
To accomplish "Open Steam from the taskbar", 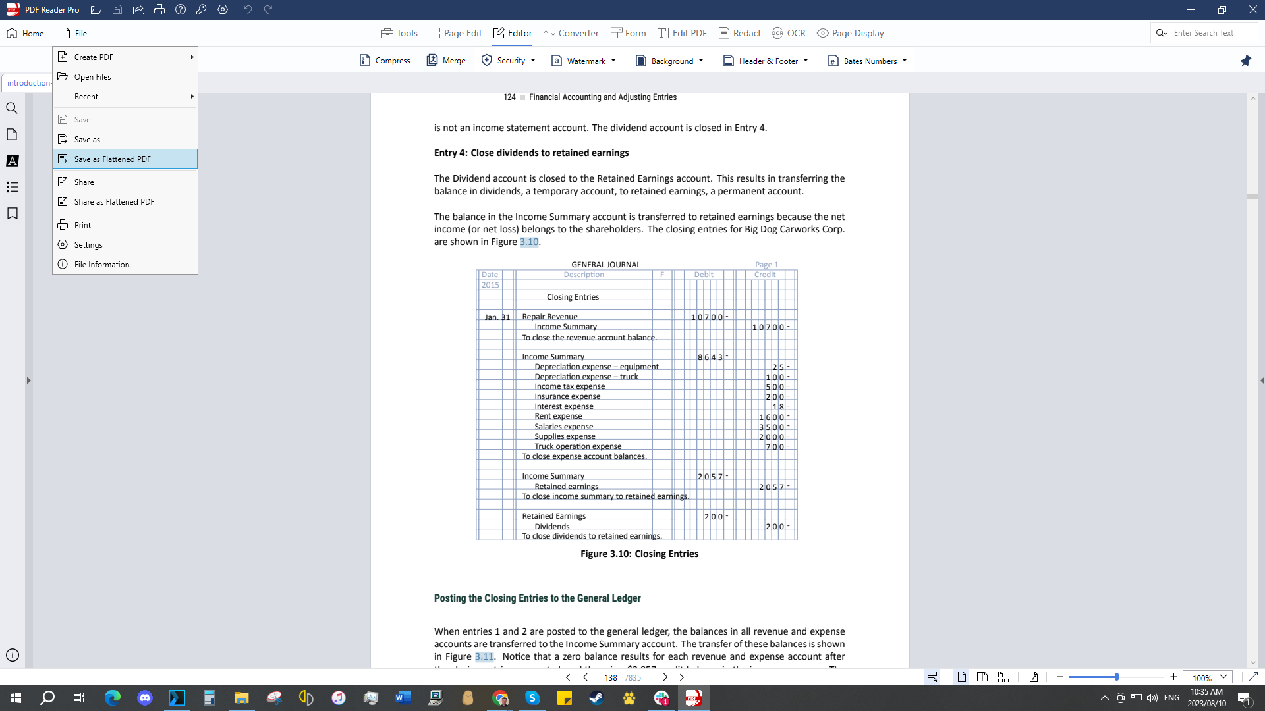I will [x=597, y=698].
